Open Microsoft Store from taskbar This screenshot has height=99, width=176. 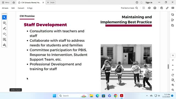(103, 96)
